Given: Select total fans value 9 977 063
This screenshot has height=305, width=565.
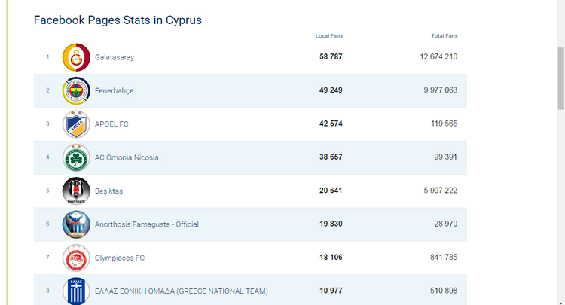Looking at the screenshot, I should pyautogui.click(x=441, y=90).
